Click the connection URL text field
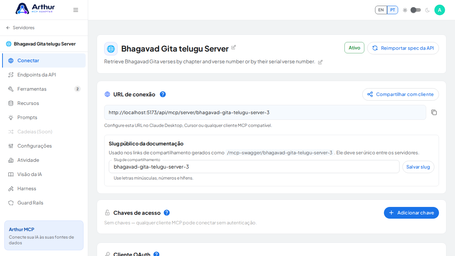Viewport: 455px width, 256px height. click(x=265, y=112)
